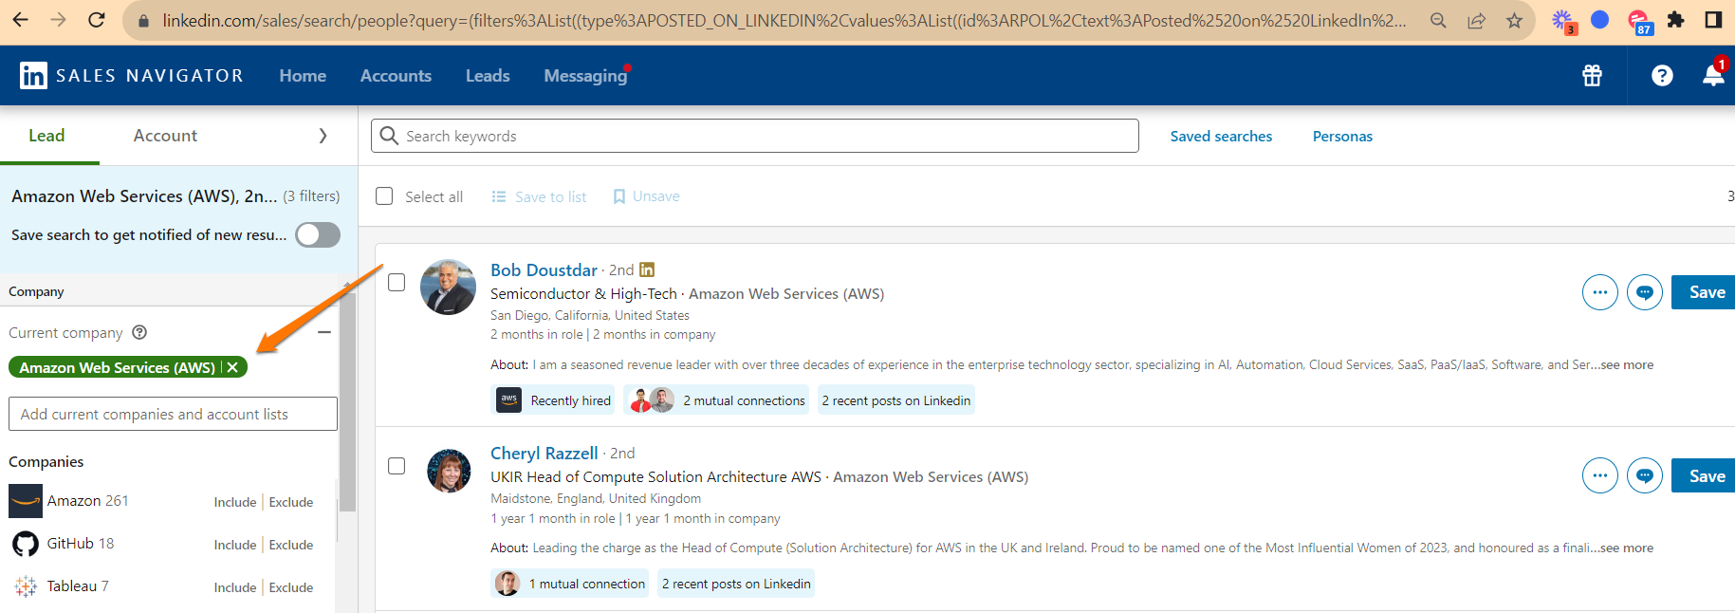The width and height of the screenshot is (1735, 613).
Task: Open the three-dot menu for Bob Doustdar
Action: click(1599, 292)
